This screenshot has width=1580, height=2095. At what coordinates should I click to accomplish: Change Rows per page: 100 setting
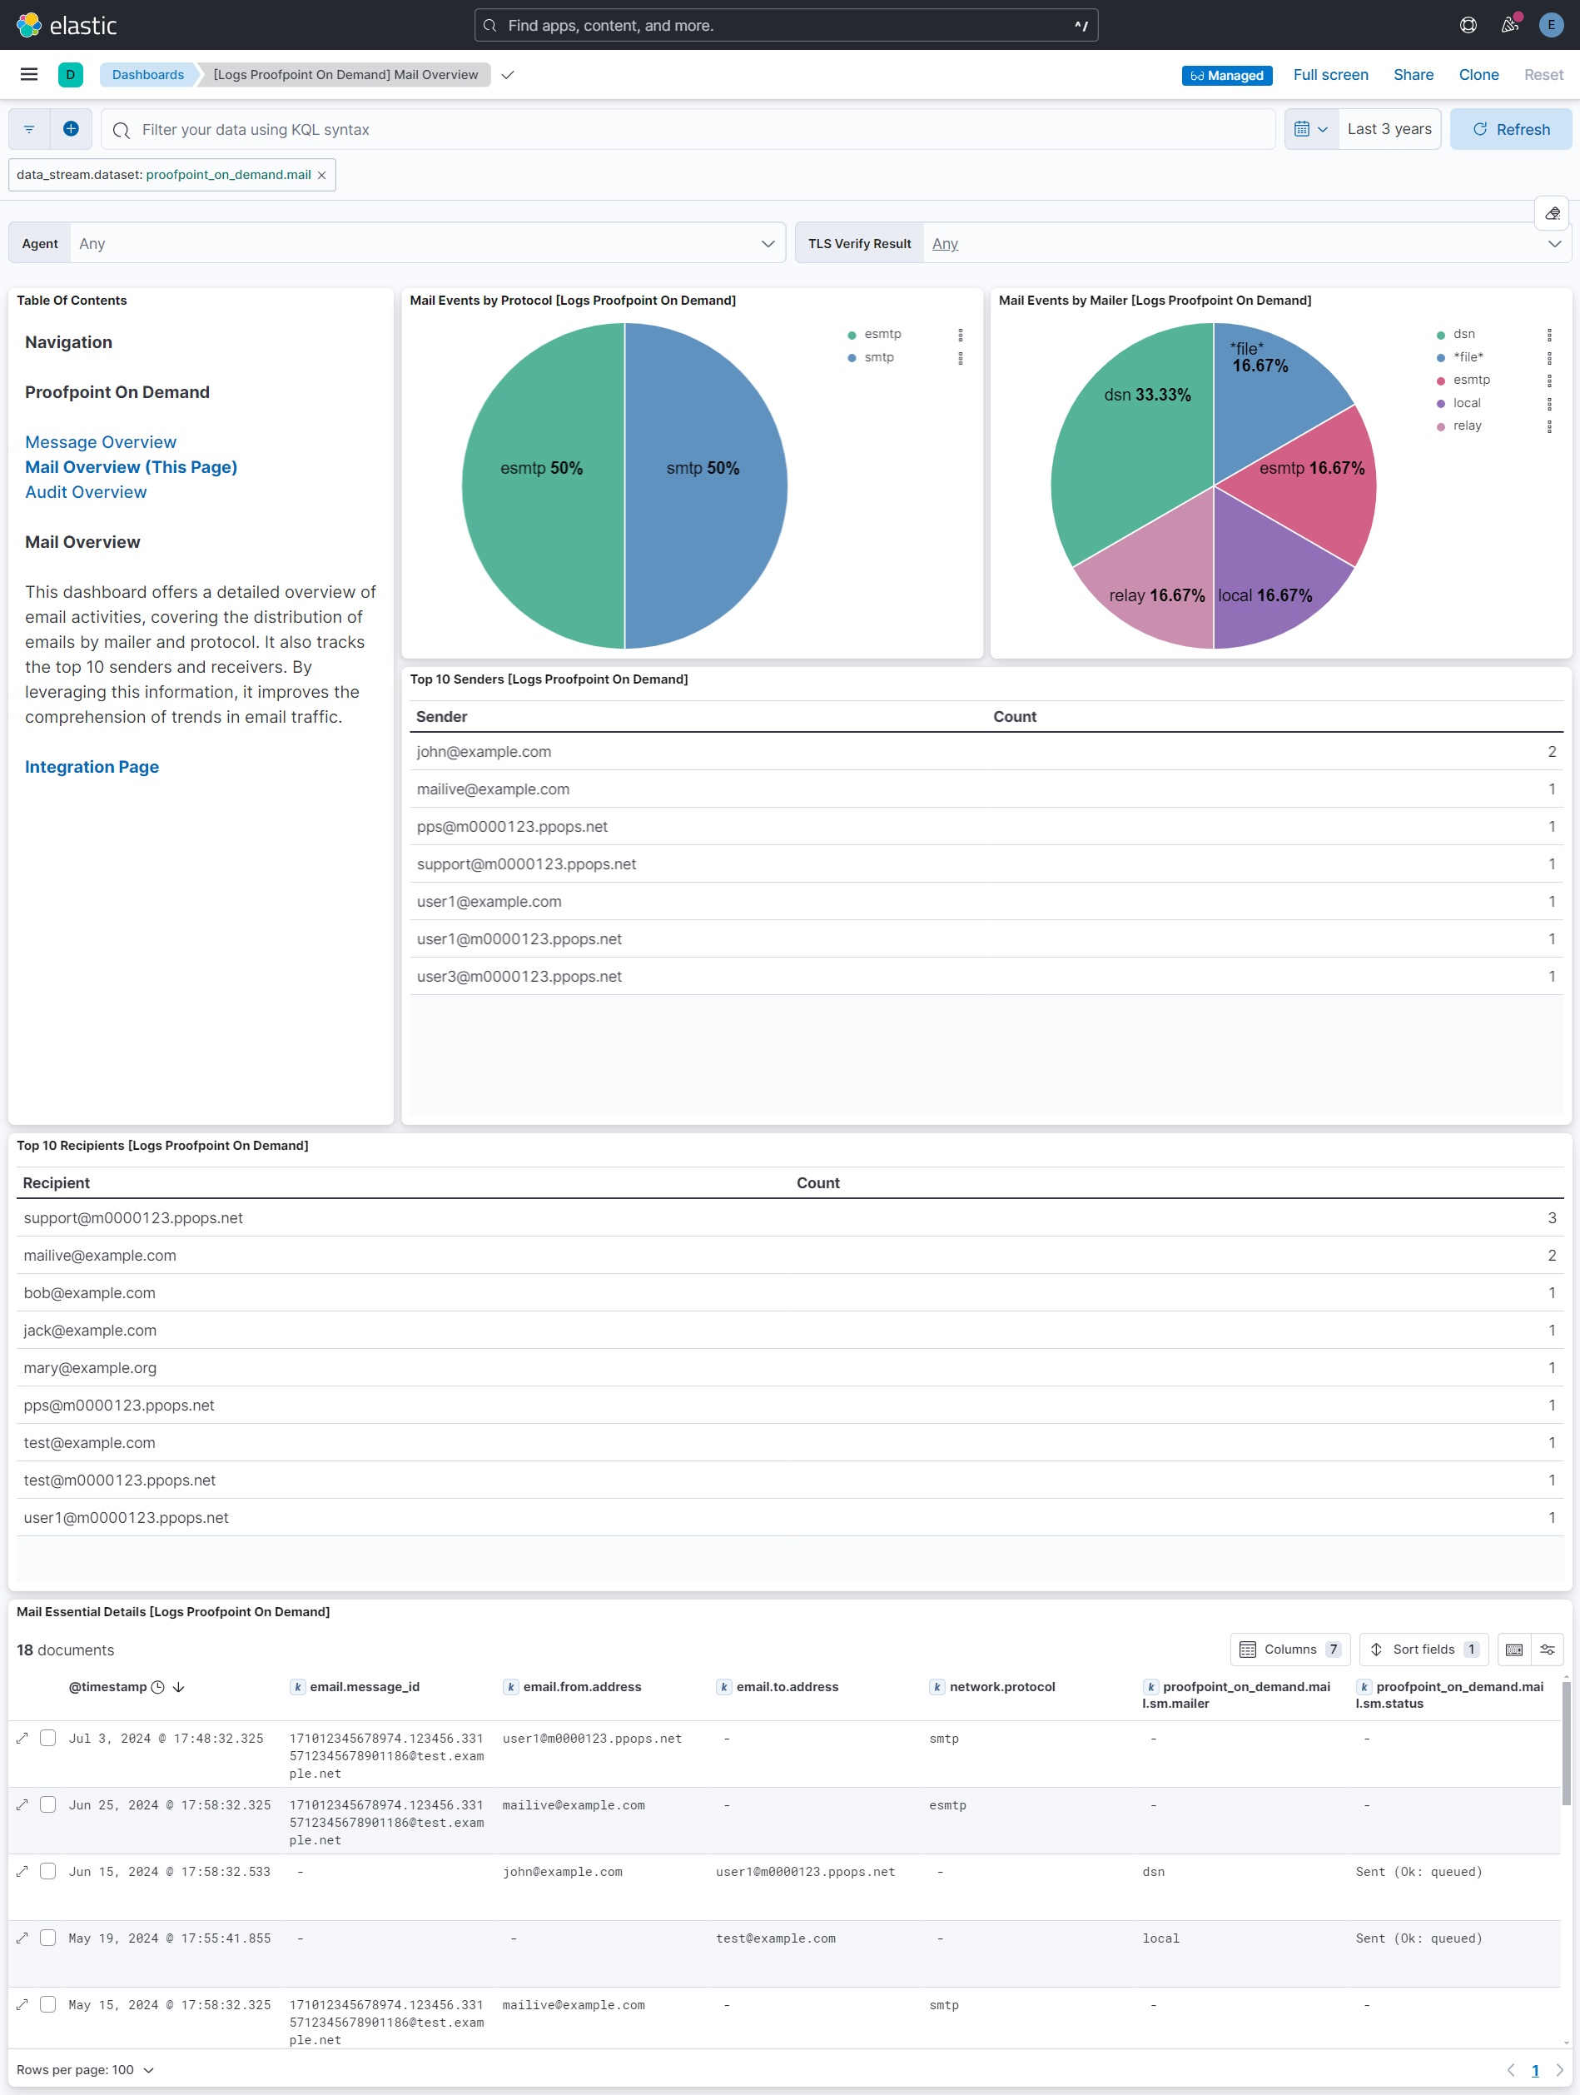coord(85,2070)
